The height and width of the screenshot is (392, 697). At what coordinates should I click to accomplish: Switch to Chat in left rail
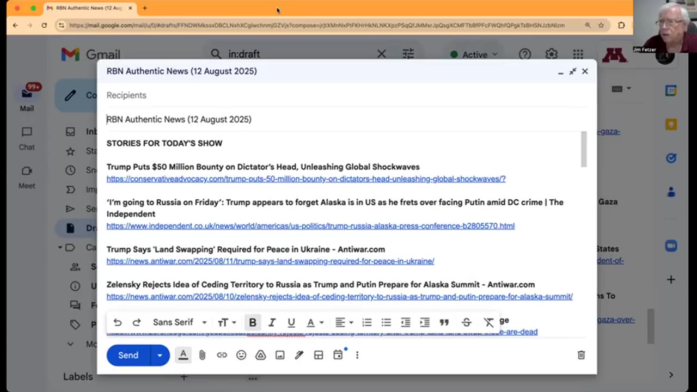[27, 138]
